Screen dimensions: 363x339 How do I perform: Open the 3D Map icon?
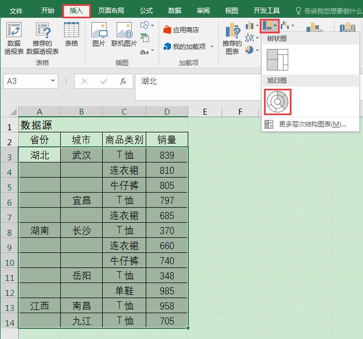(x=347, y=27)
